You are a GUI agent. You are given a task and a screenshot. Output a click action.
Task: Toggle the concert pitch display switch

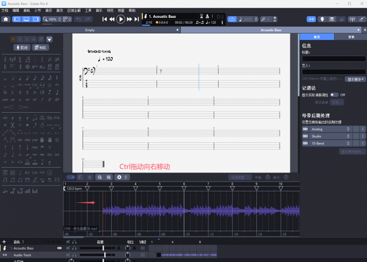tap(334, 95)
